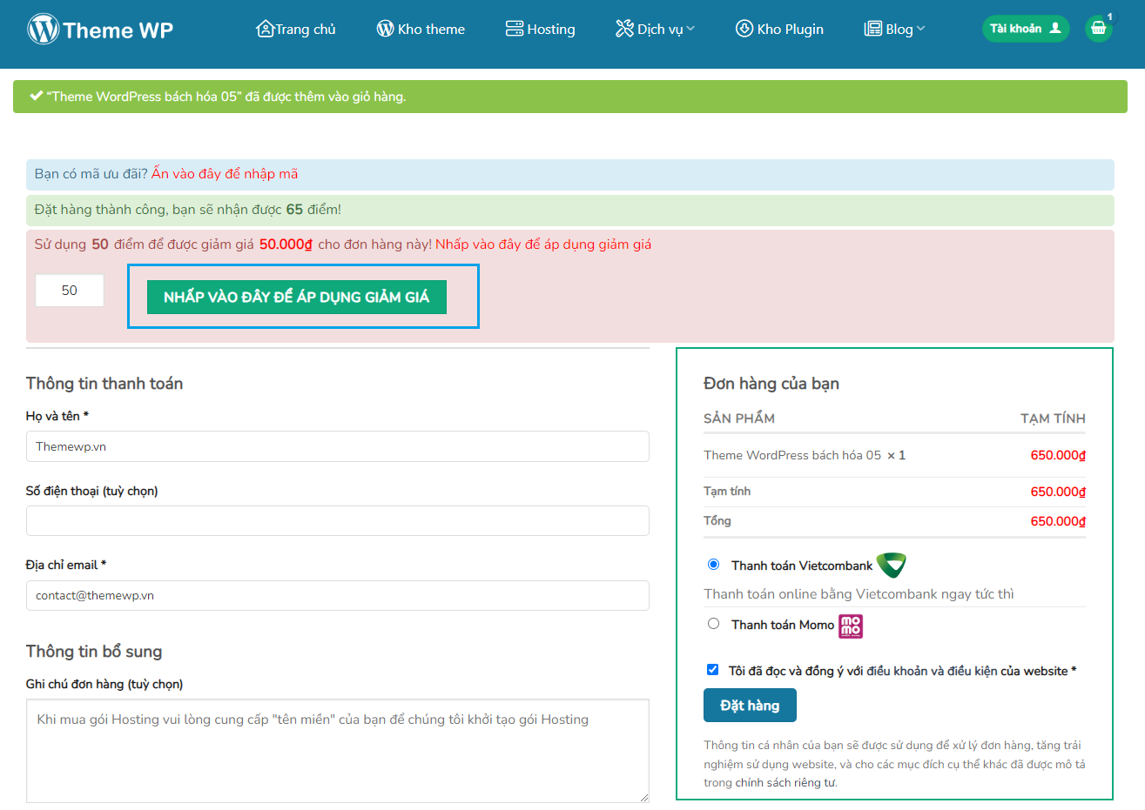
Task: Click the tools icon beside Dịch vụ
Action: pos(624,29)
